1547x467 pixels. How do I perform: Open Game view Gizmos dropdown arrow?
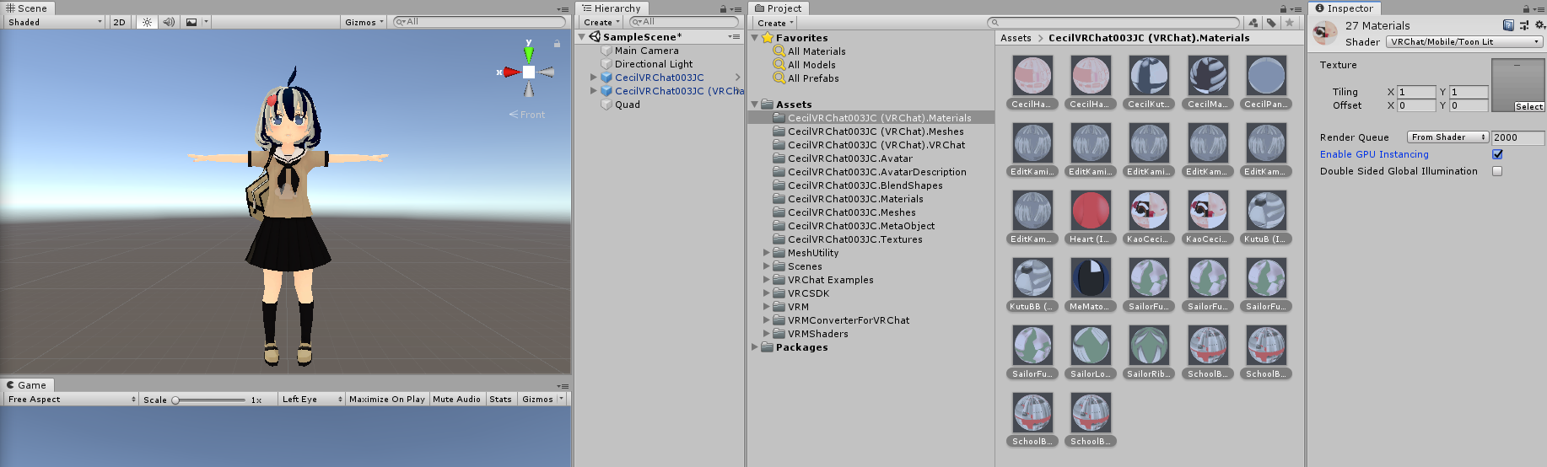click(561, 400)
